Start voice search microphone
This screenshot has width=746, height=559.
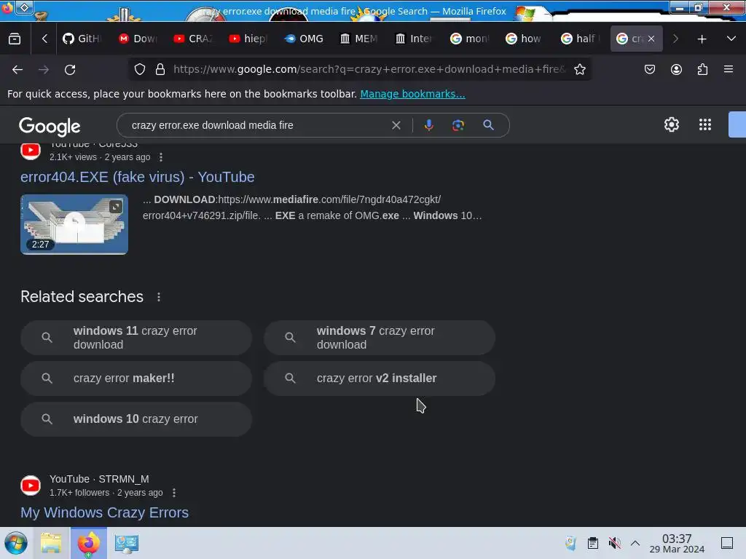click(x=428, y=125)
